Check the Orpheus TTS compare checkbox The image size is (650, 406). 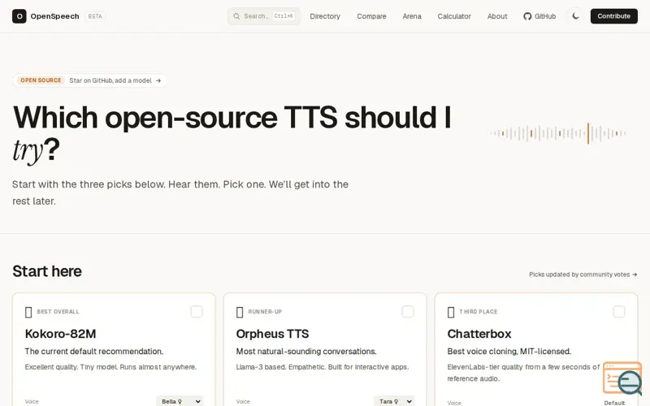click(x=408, y=312)
